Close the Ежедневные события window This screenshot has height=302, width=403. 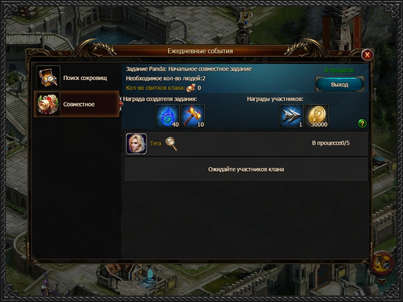pos(367,55)
